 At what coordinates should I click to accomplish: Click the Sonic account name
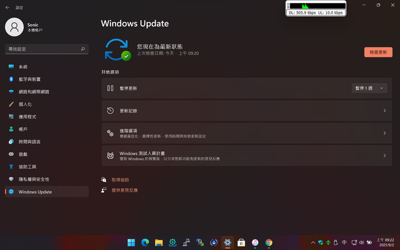pos(33,25)
